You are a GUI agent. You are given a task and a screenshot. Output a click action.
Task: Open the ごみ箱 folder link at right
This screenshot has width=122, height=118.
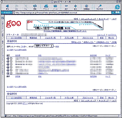tap(114, 42)
